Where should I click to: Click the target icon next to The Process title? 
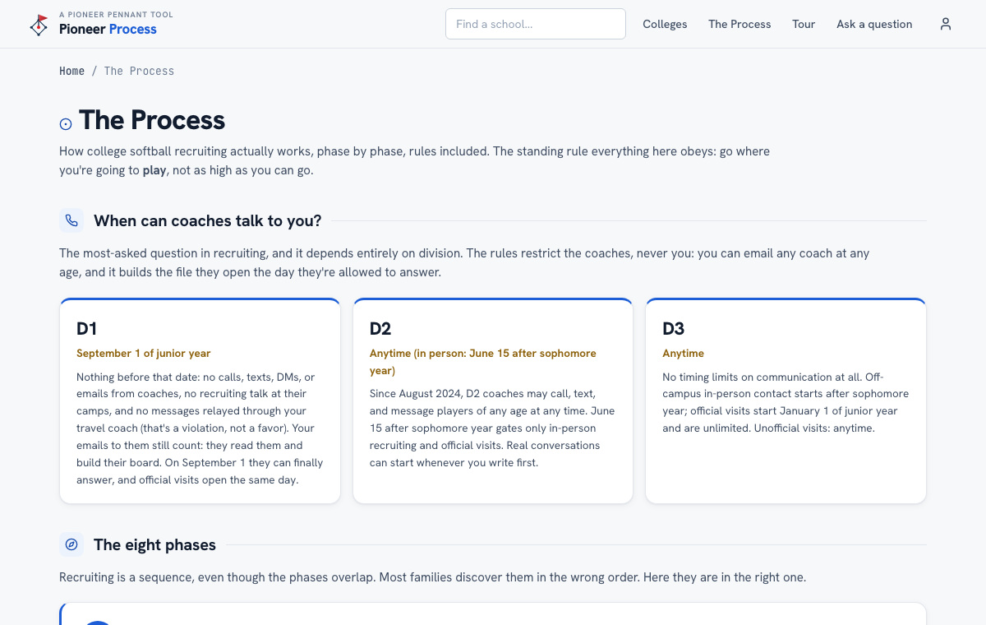(66, 124)
